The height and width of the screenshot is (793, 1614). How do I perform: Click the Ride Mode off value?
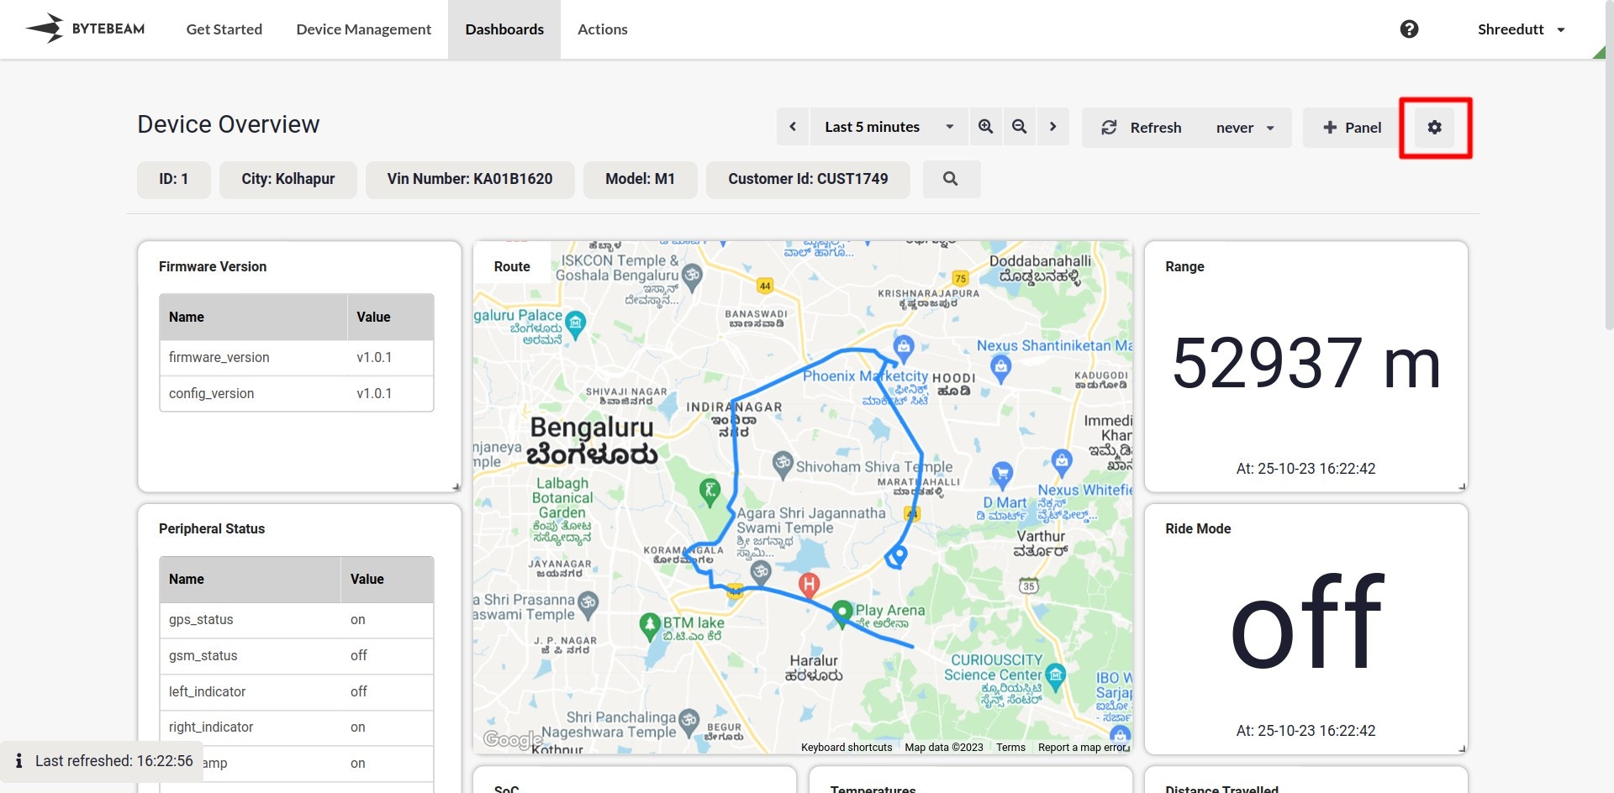(x=1306, y=622)
